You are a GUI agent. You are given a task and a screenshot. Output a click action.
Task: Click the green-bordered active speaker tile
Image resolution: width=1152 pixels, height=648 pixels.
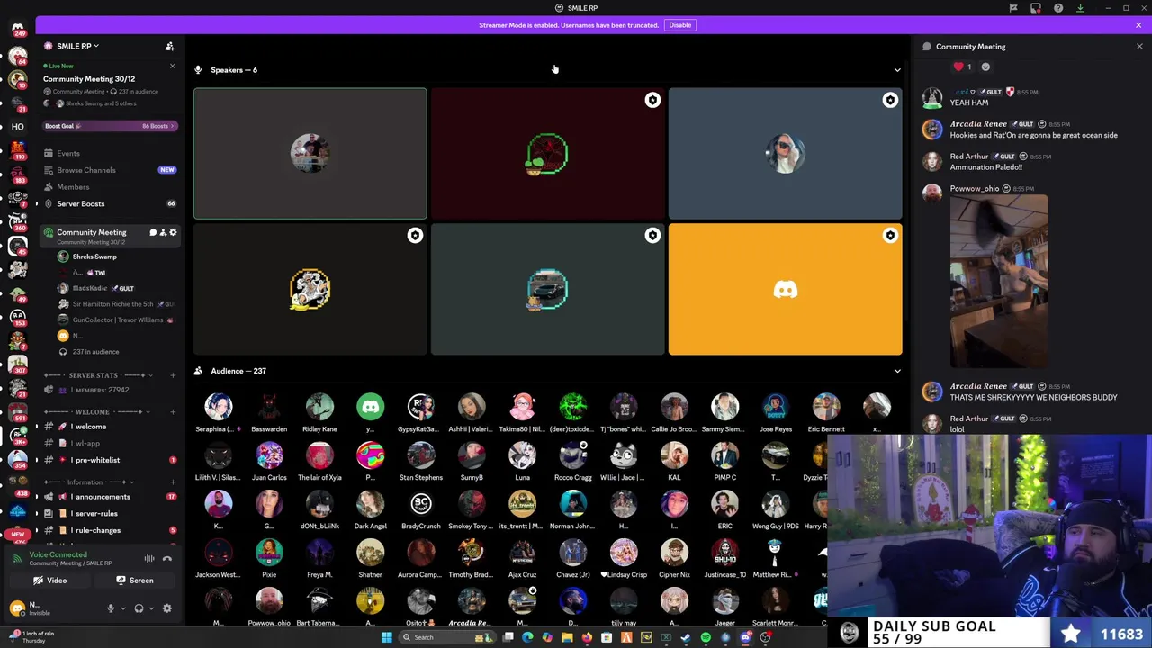310,153
